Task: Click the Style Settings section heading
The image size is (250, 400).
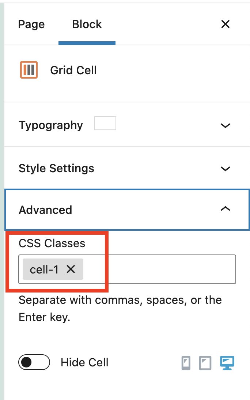Action: (x=56, y=168)
